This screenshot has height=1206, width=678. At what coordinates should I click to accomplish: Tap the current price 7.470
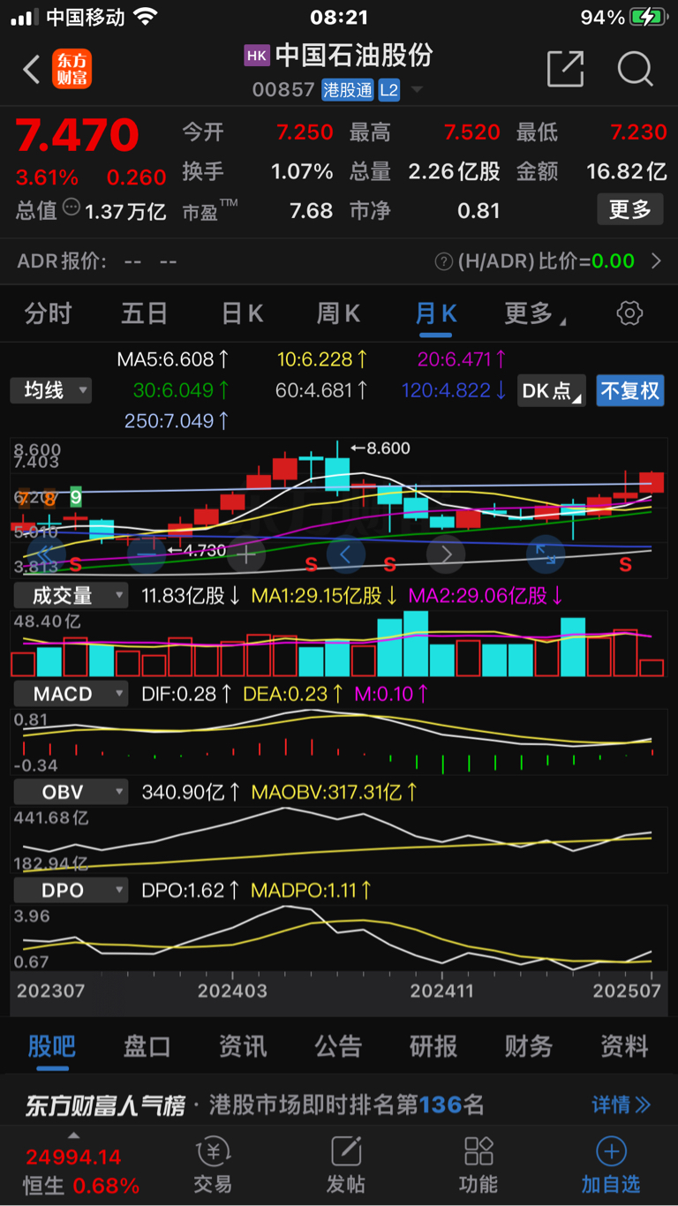tap(78, 135)
